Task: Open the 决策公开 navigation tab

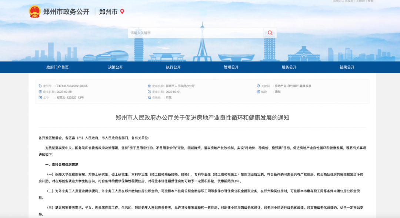Action: point(115,67)
